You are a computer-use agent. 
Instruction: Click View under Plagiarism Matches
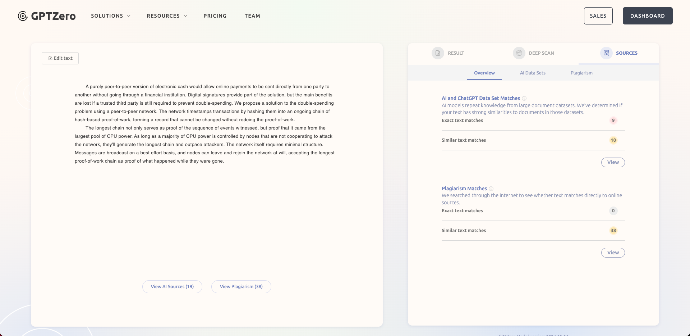click(613, 253)
